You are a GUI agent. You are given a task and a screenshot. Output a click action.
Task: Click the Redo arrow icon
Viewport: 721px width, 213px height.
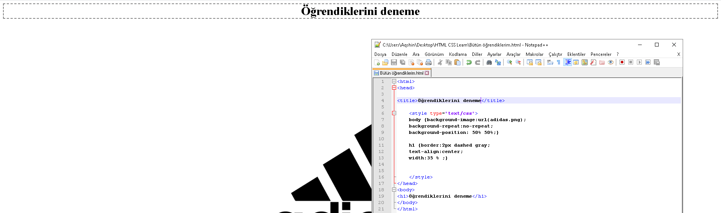point(478,62)
